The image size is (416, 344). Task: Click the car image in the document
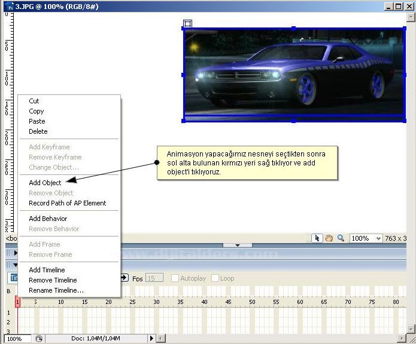point(294,75)
